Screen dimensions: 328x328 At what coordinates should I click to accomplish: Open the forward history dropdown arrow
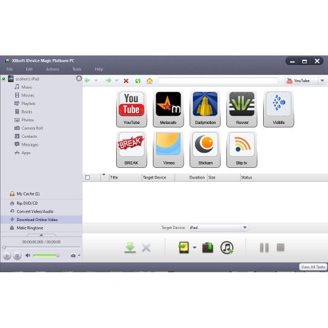(117, 81)
